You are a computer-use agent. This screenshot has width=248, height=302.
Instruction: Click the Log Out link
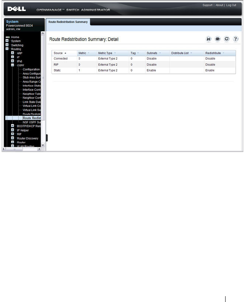(231, 5)
